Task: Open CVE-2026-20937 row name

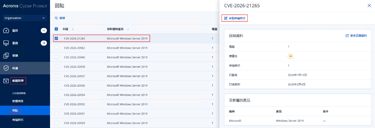Action: (x=74, y=76)
